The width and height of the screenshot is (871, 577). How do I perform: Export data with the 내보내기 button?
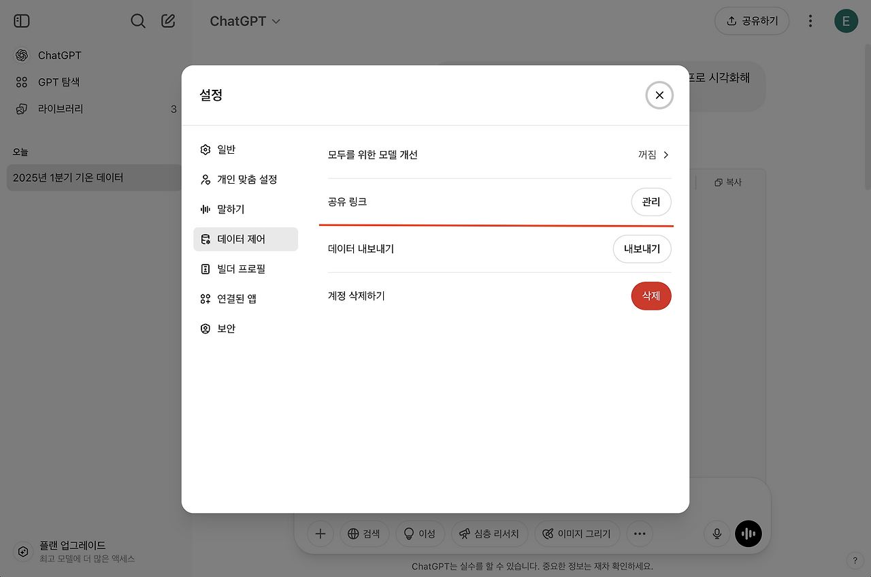642,249
